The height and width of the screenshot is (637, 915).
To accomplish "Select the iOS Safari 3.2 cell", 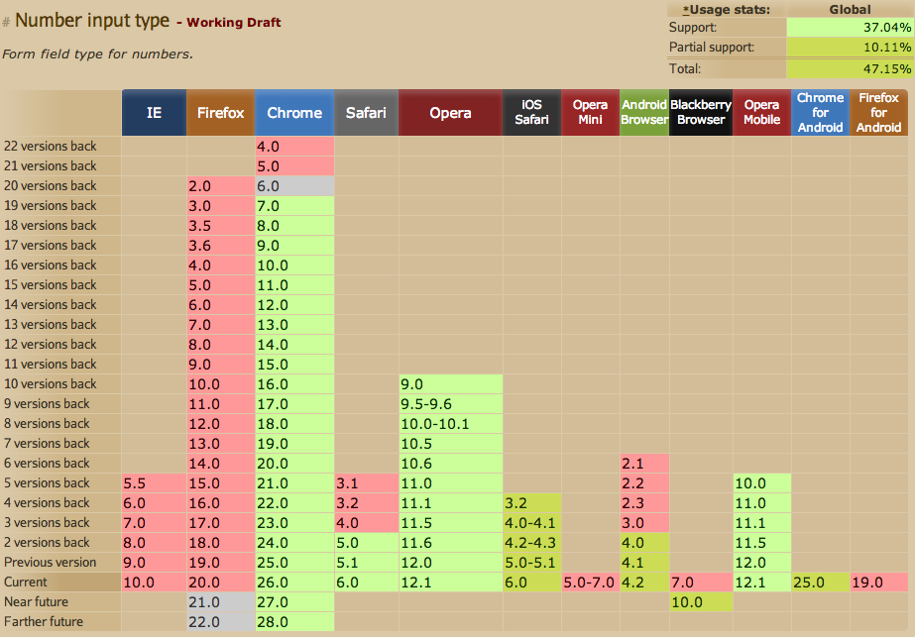I will pyautogui.click(x=531, y=503).
